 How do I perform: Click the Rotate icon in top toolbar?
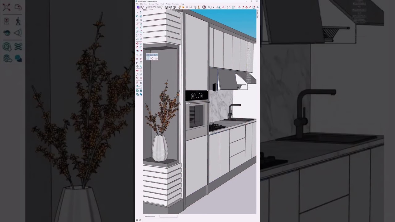click(x=250, y=7)
